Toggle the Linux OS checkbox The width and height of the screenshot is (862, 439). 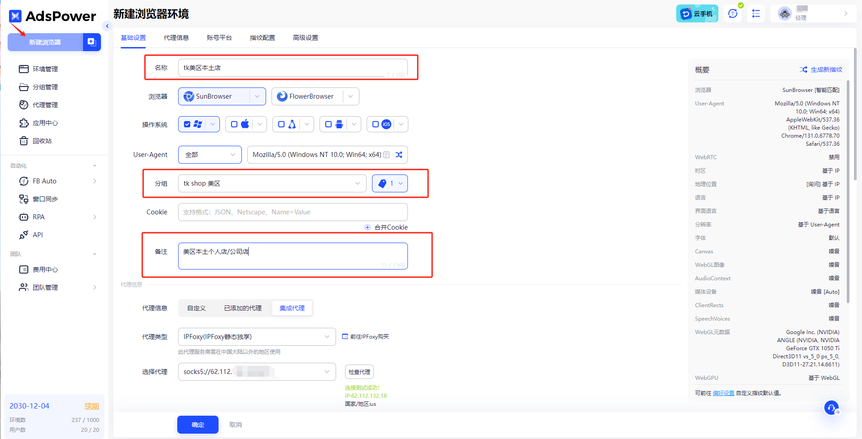281,124
